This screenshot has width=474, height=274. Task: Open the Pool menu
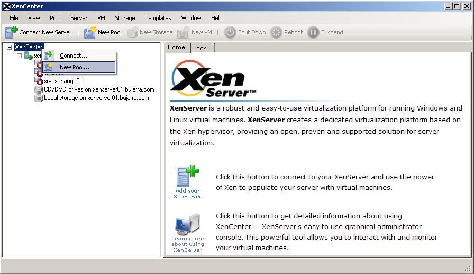[x=56, y=18]
